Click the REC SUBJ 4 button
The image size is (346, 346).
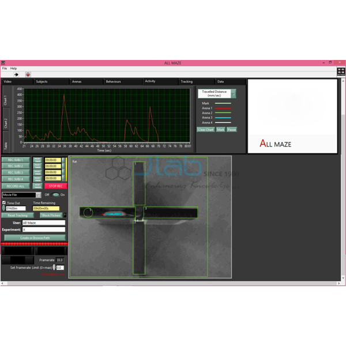click(x=16, y=179)
